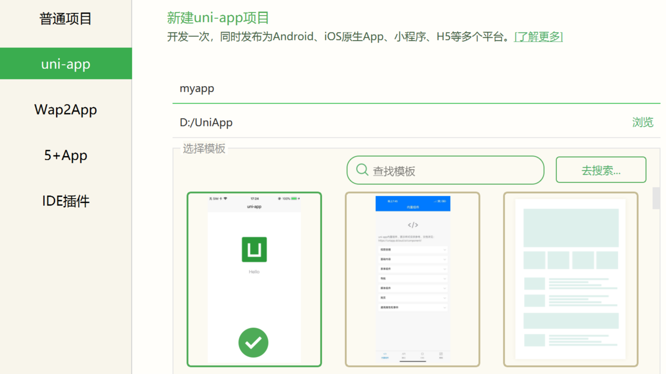This screenshot has height=374, width=666.
Task: Click the 选择模板 group label
Action: click(204, 148)
